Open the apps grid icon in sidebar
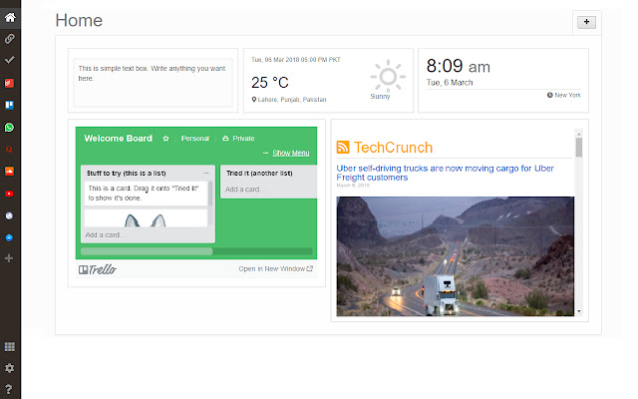638x399 pixels. point(9,346)
